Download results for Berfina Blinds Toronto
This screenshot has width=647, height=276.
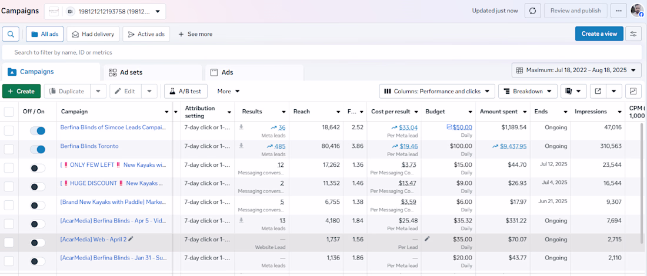coord(241,146)
